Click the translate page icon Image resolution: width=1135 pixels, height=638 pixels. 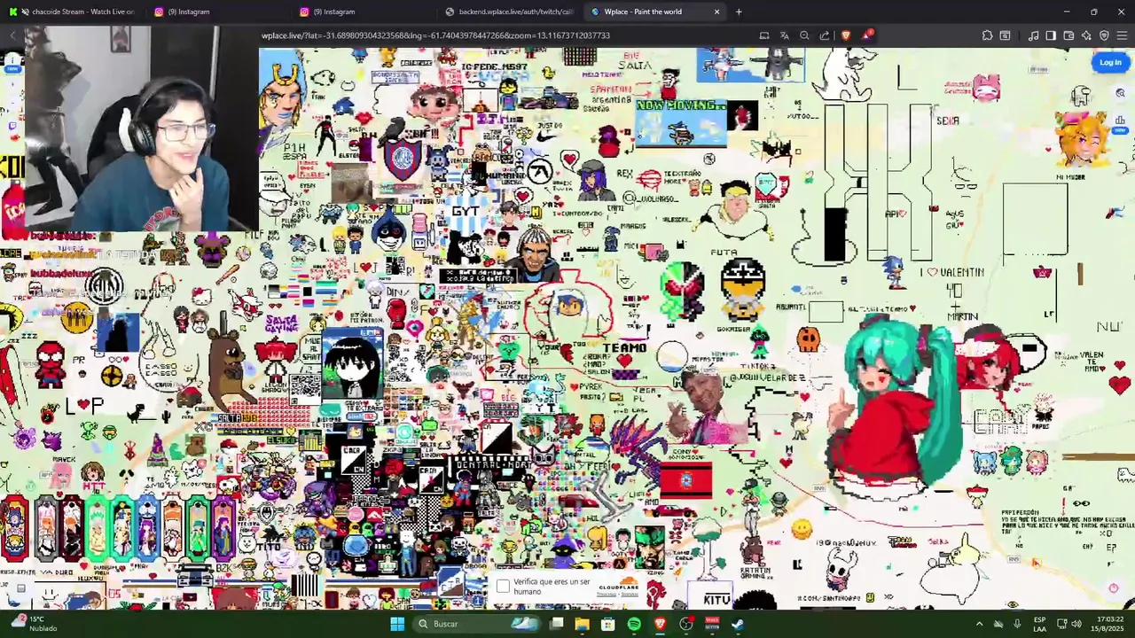[785, 35]
